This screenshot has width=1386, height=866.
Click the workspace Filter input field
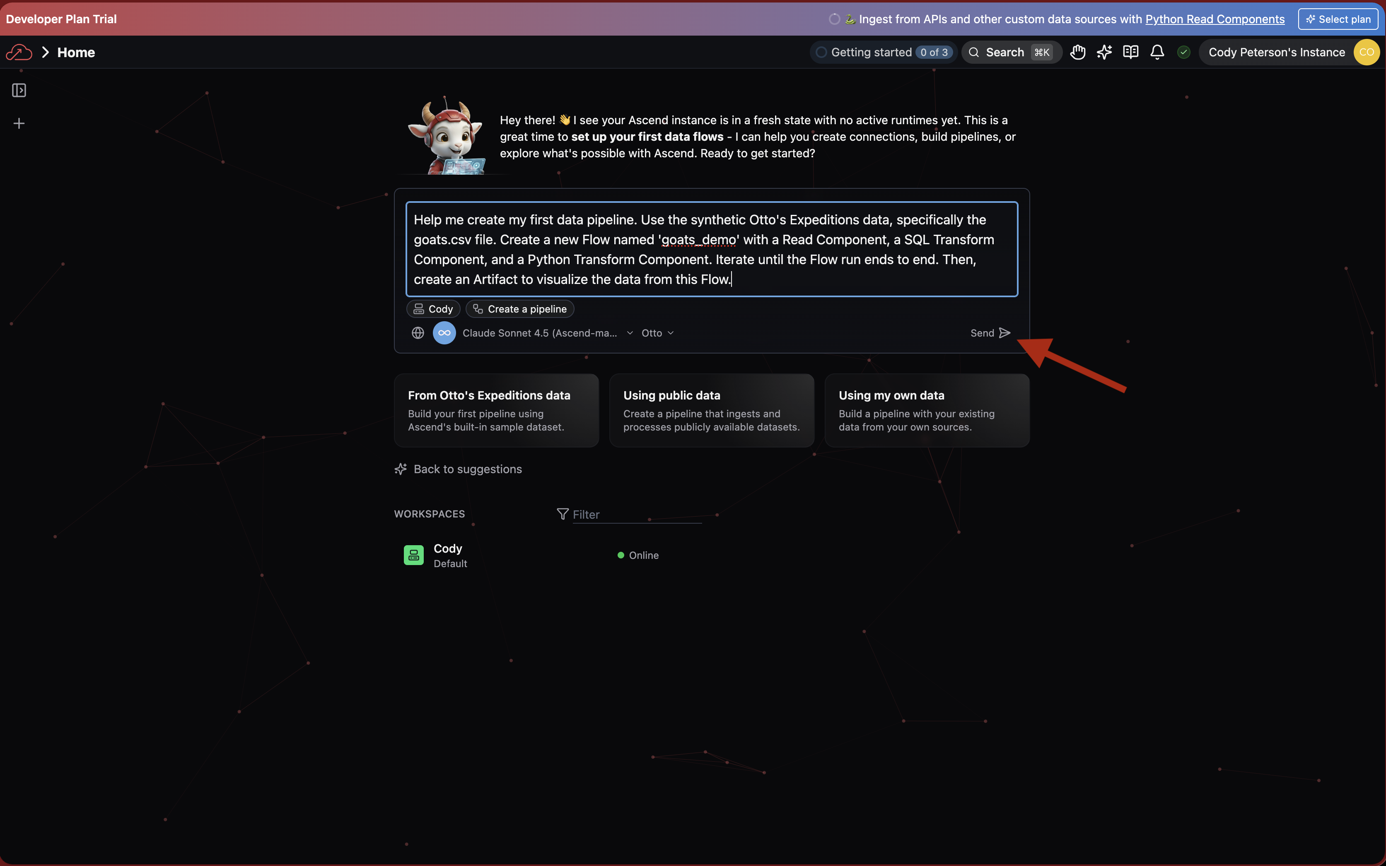636,514
